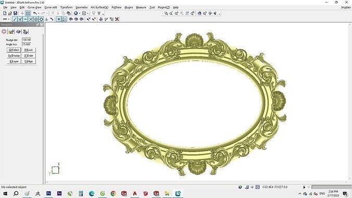Click the Select button in Navigator panel

tap(14, 50)
